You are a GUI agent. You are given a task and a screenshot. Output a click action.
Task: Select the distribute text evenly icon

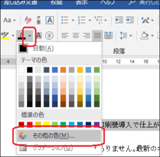108,35
